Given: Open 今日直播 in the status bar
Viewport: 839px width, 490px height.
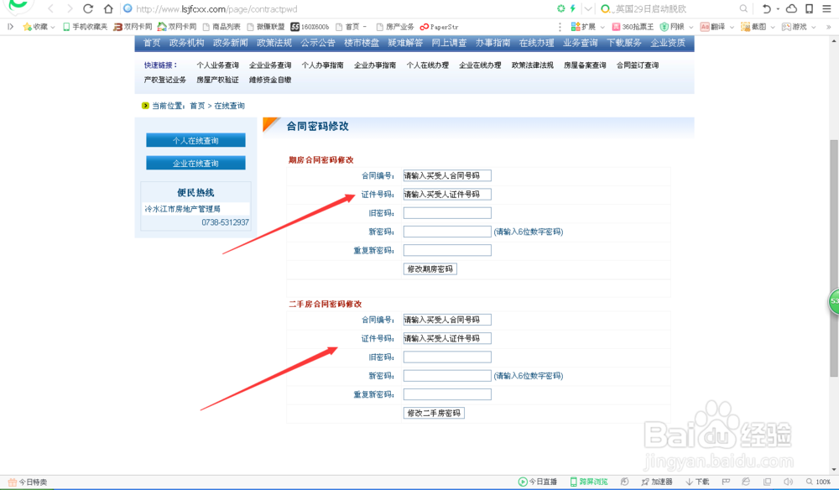Looking at the screenshot, I should pos(537,482).
